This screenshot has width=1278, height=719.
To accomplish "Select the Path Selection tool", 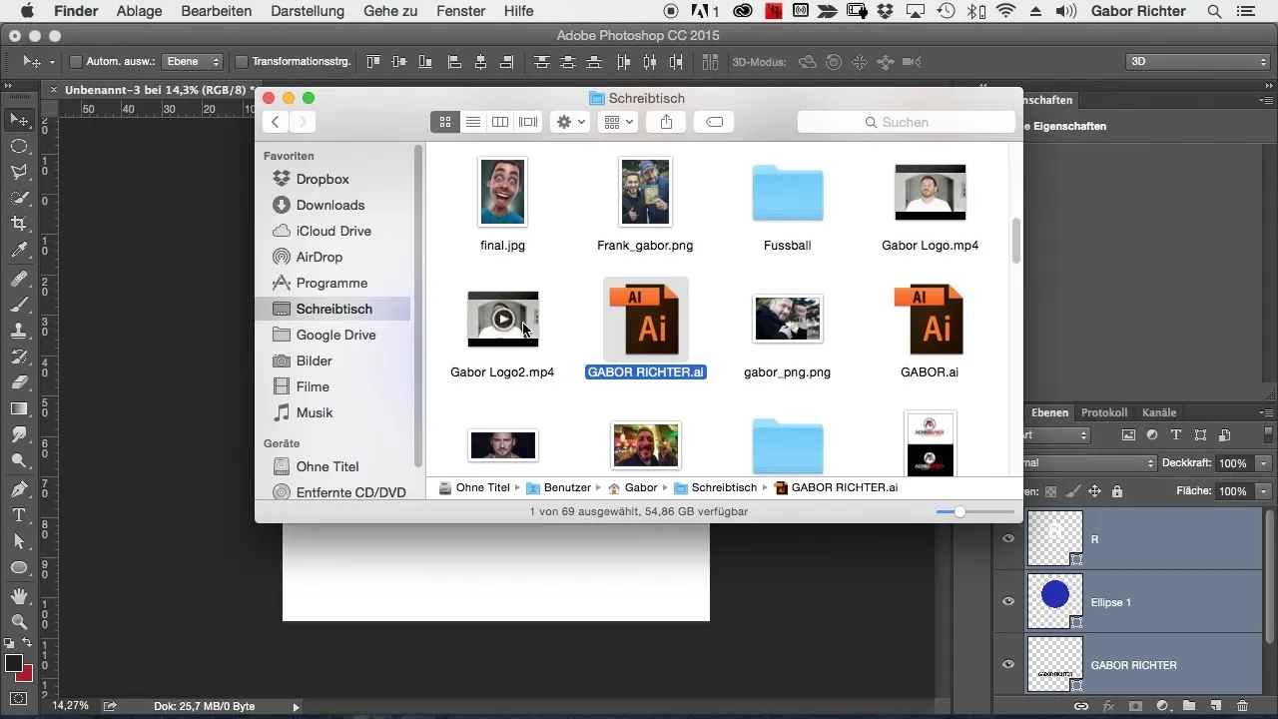I will pyautogui.click(x=19, y=540).
